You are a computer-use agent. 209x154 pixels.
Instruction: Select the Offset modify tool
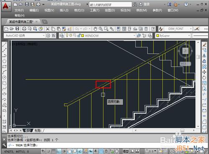[x=204, y=61]
